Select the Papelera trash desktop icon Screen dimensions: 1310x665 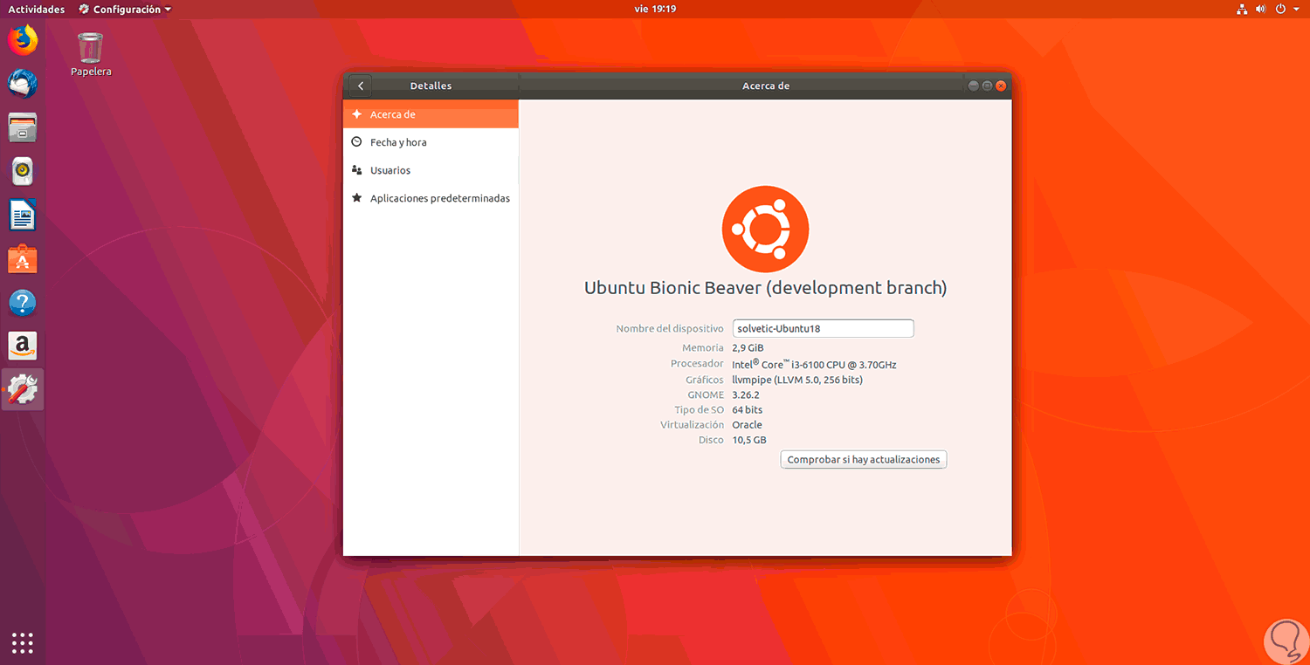point(91,54)
